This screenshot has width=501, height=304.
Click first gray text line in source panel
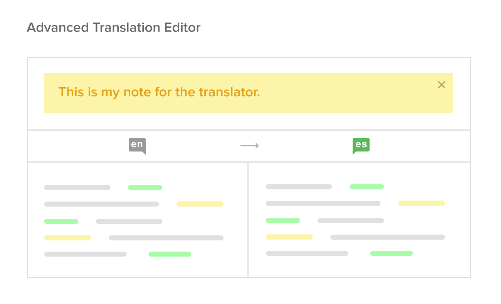coord(77,188)
